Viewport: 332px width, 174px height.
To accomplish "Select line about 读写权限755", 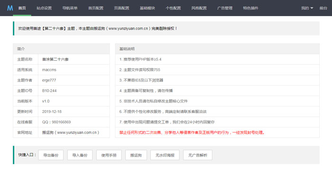I will tap(140, 70).
